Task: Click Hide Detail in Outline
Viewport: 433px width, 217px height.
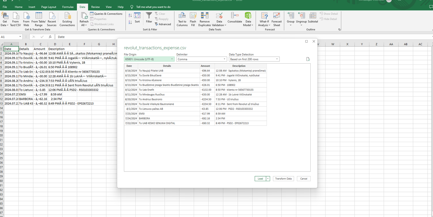Action: pos(328,19)
